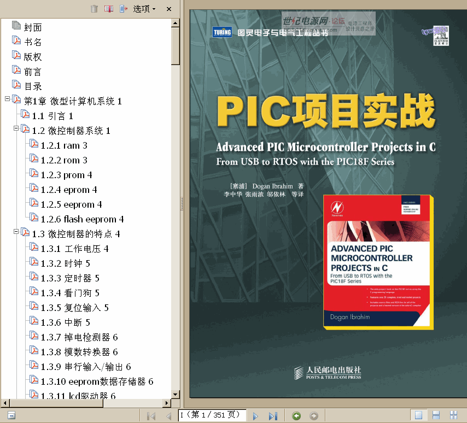
Task: Go to the first page
Action: click(x=151, y=416)
